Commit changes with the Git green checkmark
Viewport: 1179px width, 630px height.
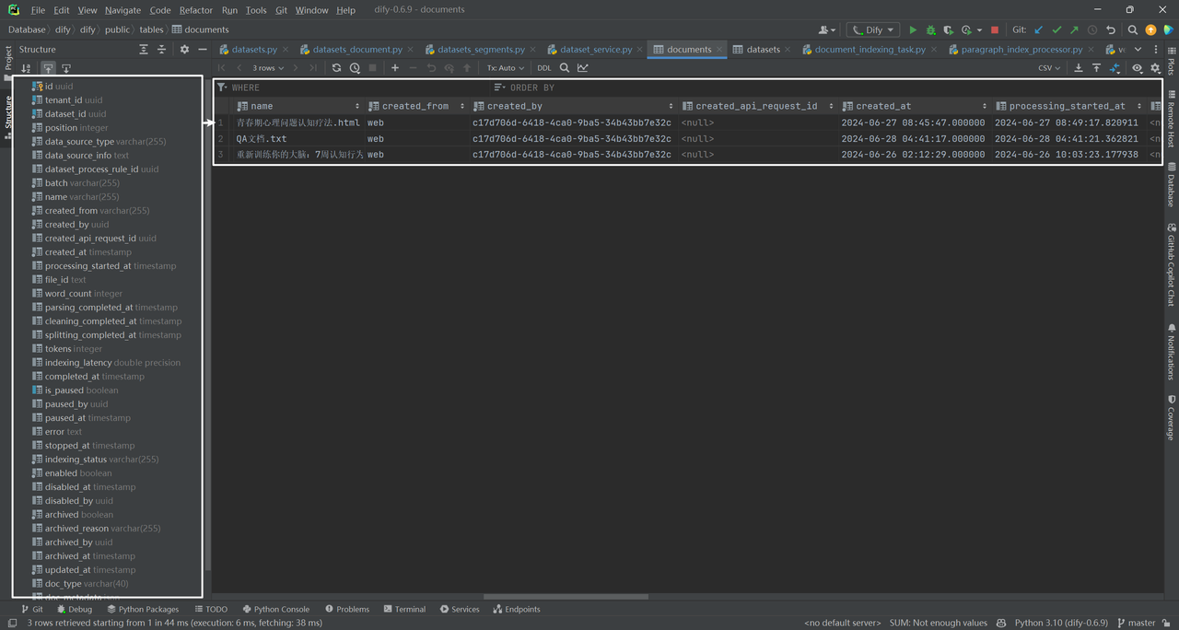(x=1056, y=30)
